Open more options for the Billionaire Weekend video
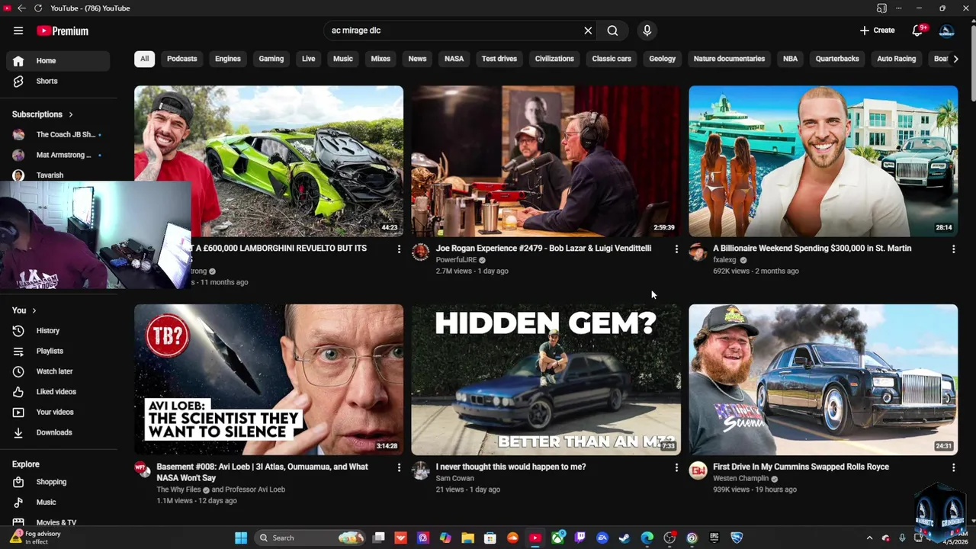 (x=953, y=249)
